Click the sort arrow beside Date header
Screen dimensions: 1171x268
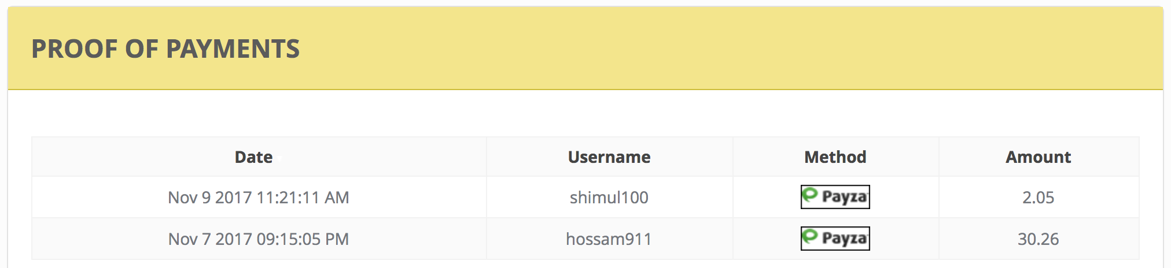point(279,157)
